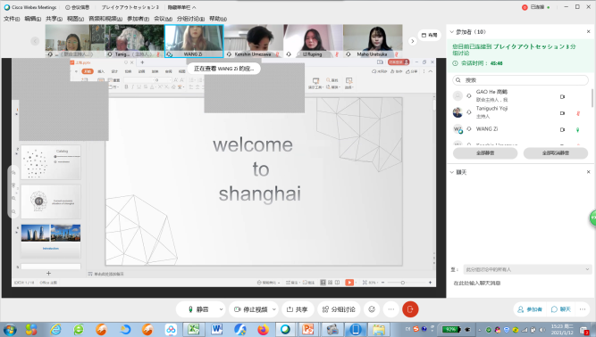Viewport: 596px width, 337px height.
Task: Click the layout button beside video strip
Action: point(430,36)
